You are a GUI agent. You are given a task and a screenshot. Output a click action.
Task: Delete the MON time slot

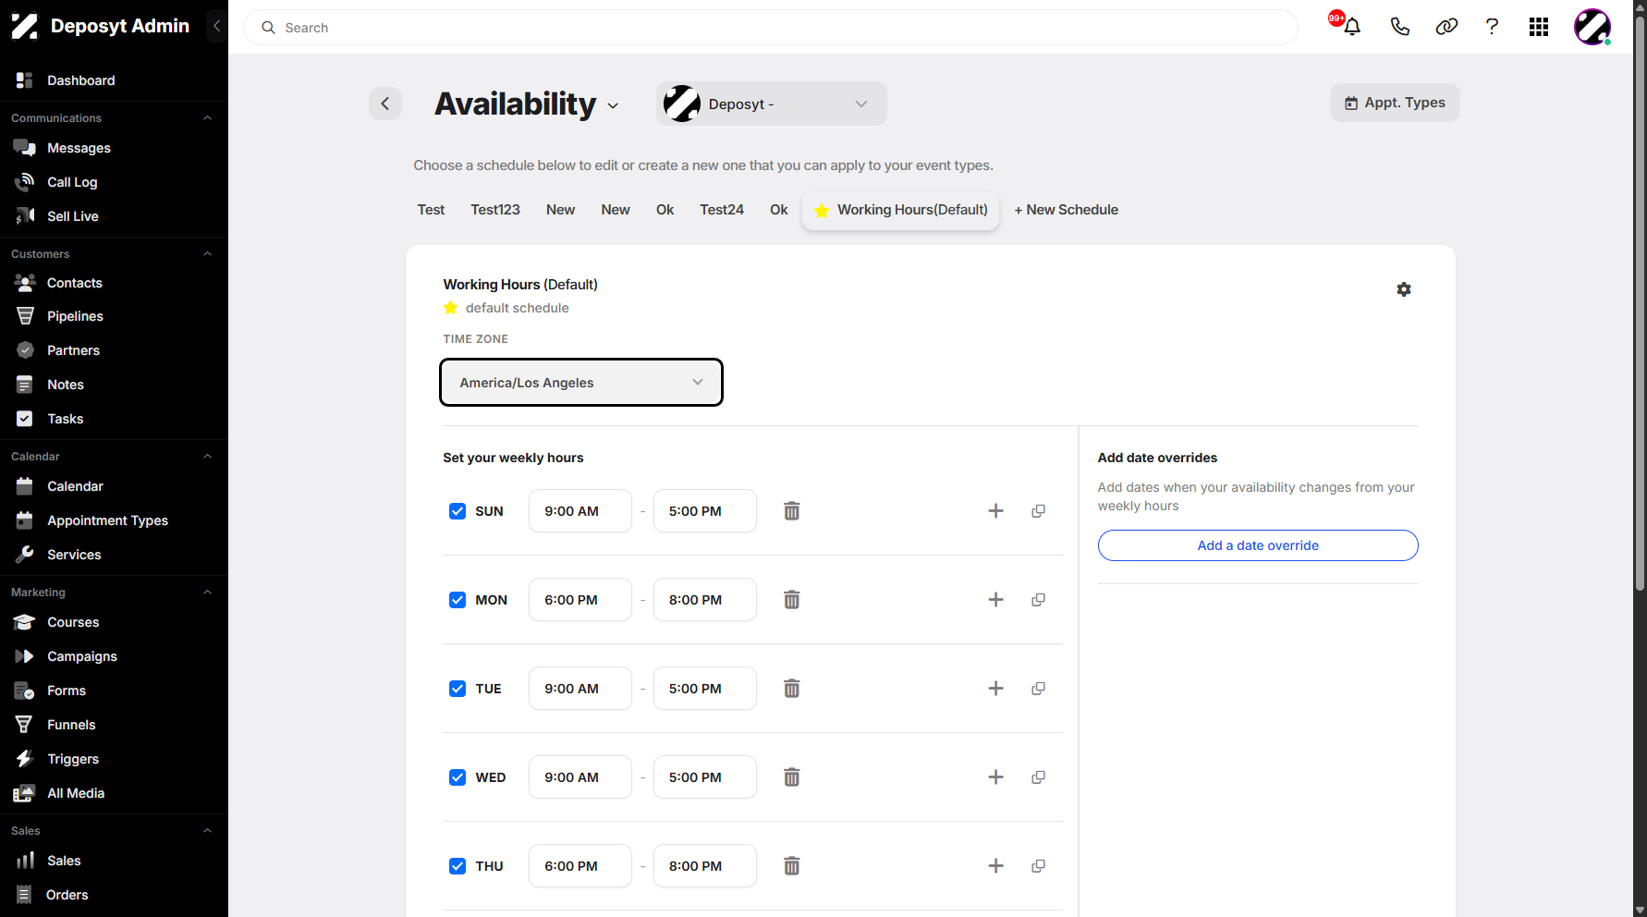pyautogui.click(x=792, y=600)
